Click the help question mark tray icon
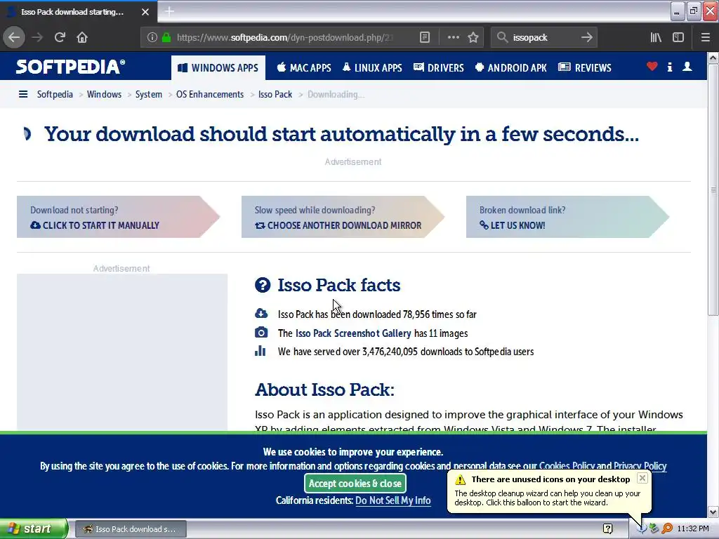The width and height of the screenshot is (719, 539). coord(607,529)
